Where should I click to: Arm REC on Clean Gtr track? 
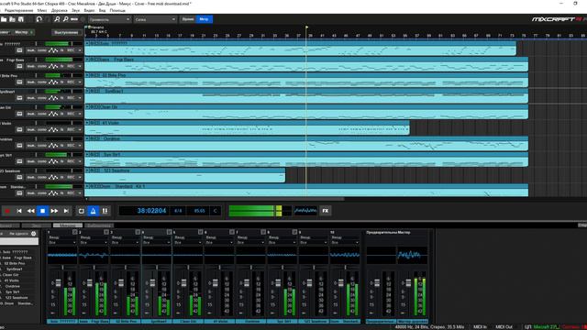point(71,114)
